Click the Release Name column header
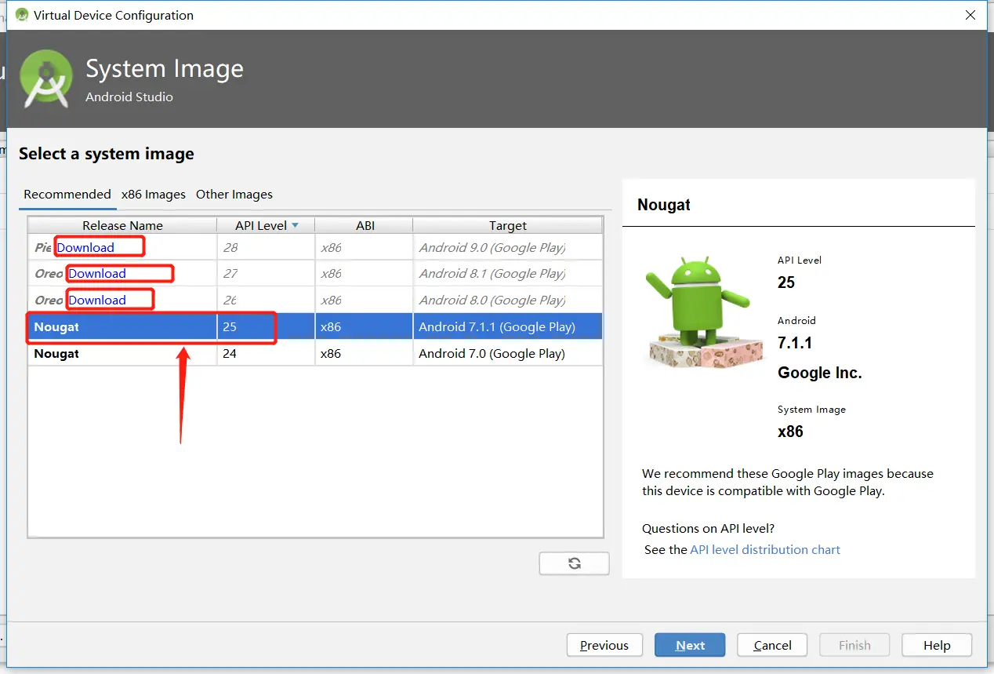The width and height of the screenshot is (994, 674). [122, 225]
